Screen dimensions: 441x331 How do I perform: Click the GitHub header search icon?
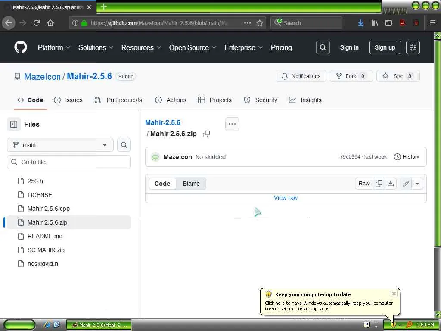323,47
